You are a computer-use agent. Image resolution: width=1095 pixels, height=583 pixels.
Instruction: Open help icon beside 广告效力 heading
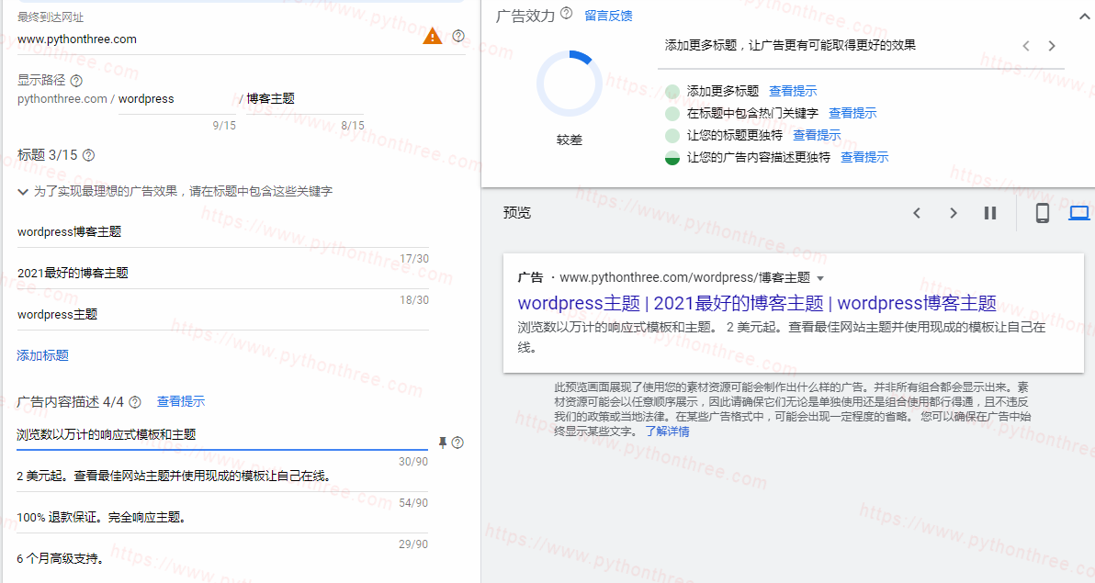click(x=567, y=13)
